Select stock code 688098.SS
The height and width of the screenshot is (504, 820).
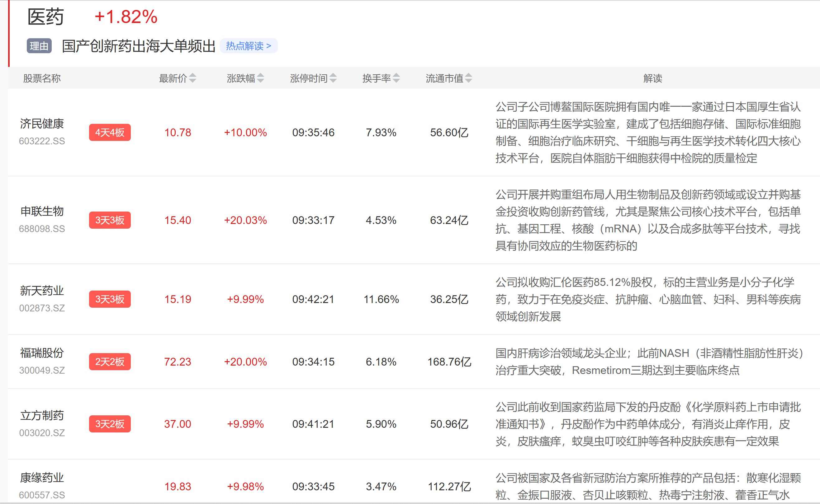pyautogui.click(x=42, y=229)
